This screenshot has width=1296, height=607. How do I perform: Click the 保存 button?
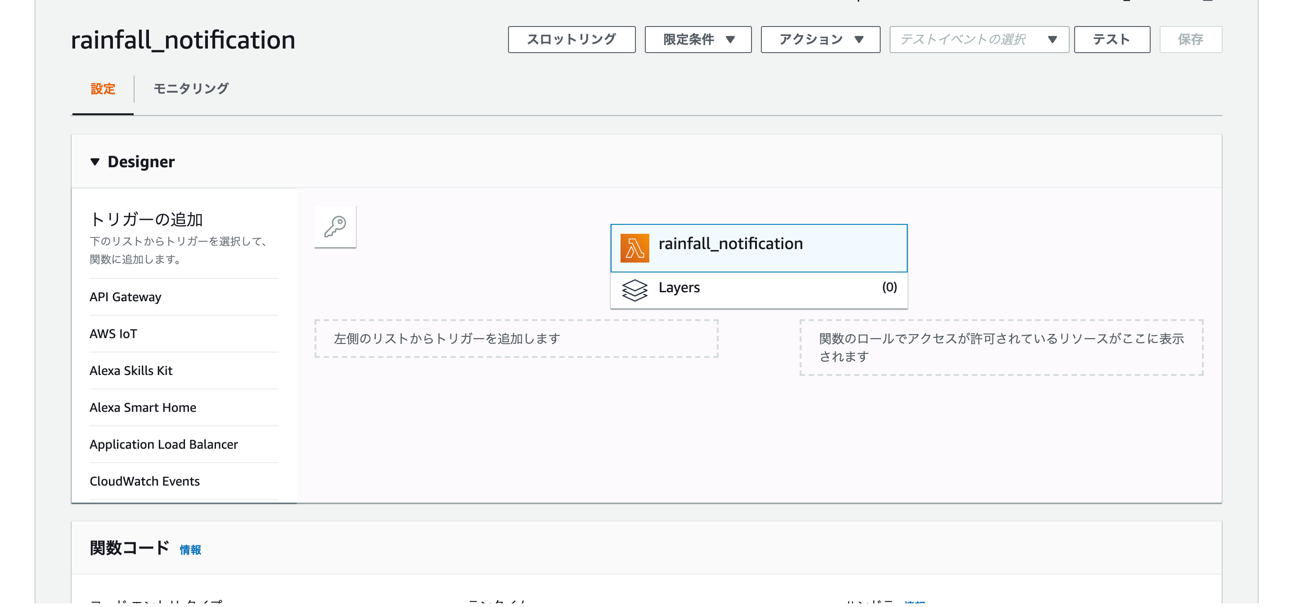click(1190, 39)
